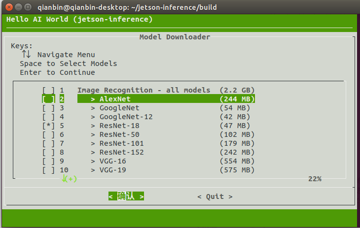Toggle the ResNet-50 checkbox
This screenshot has width=360, height=228.
click(x=48, y=134)
